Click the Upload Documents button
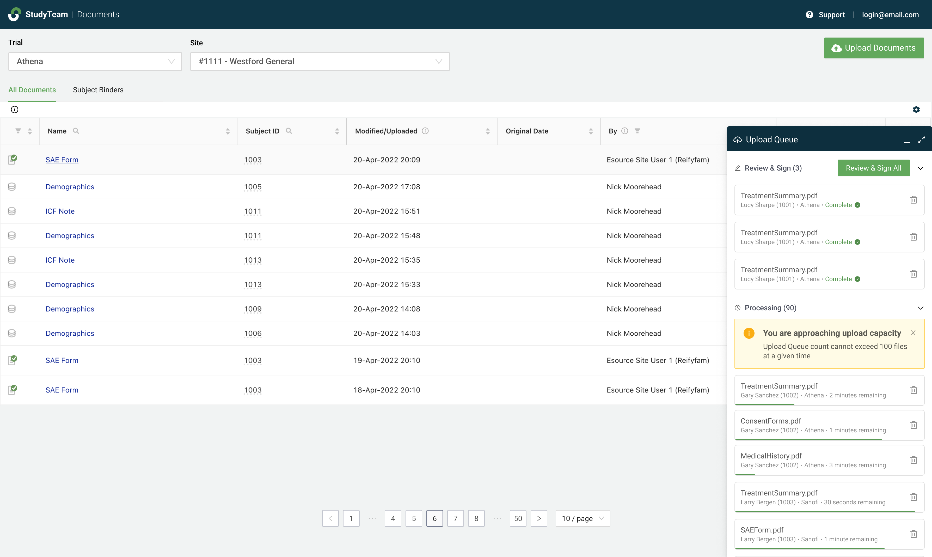Image resolution: width=932 pixels, height=557 pixels. pos(874,48)
